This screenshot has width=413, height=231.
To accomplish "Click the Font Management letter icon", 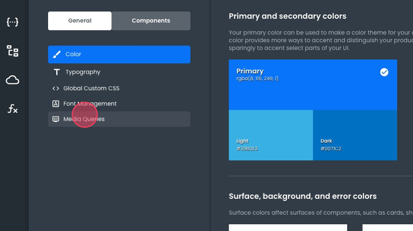I will pyautogui.click(x=56, y=104).
